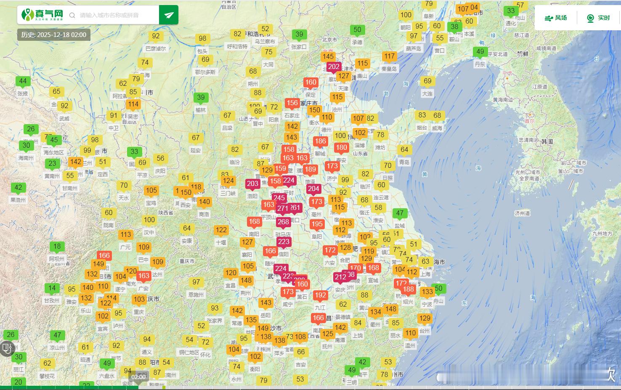Open the dark circular floating icon
The width and height of the screenshot is (621, 390).
(7, 348)
